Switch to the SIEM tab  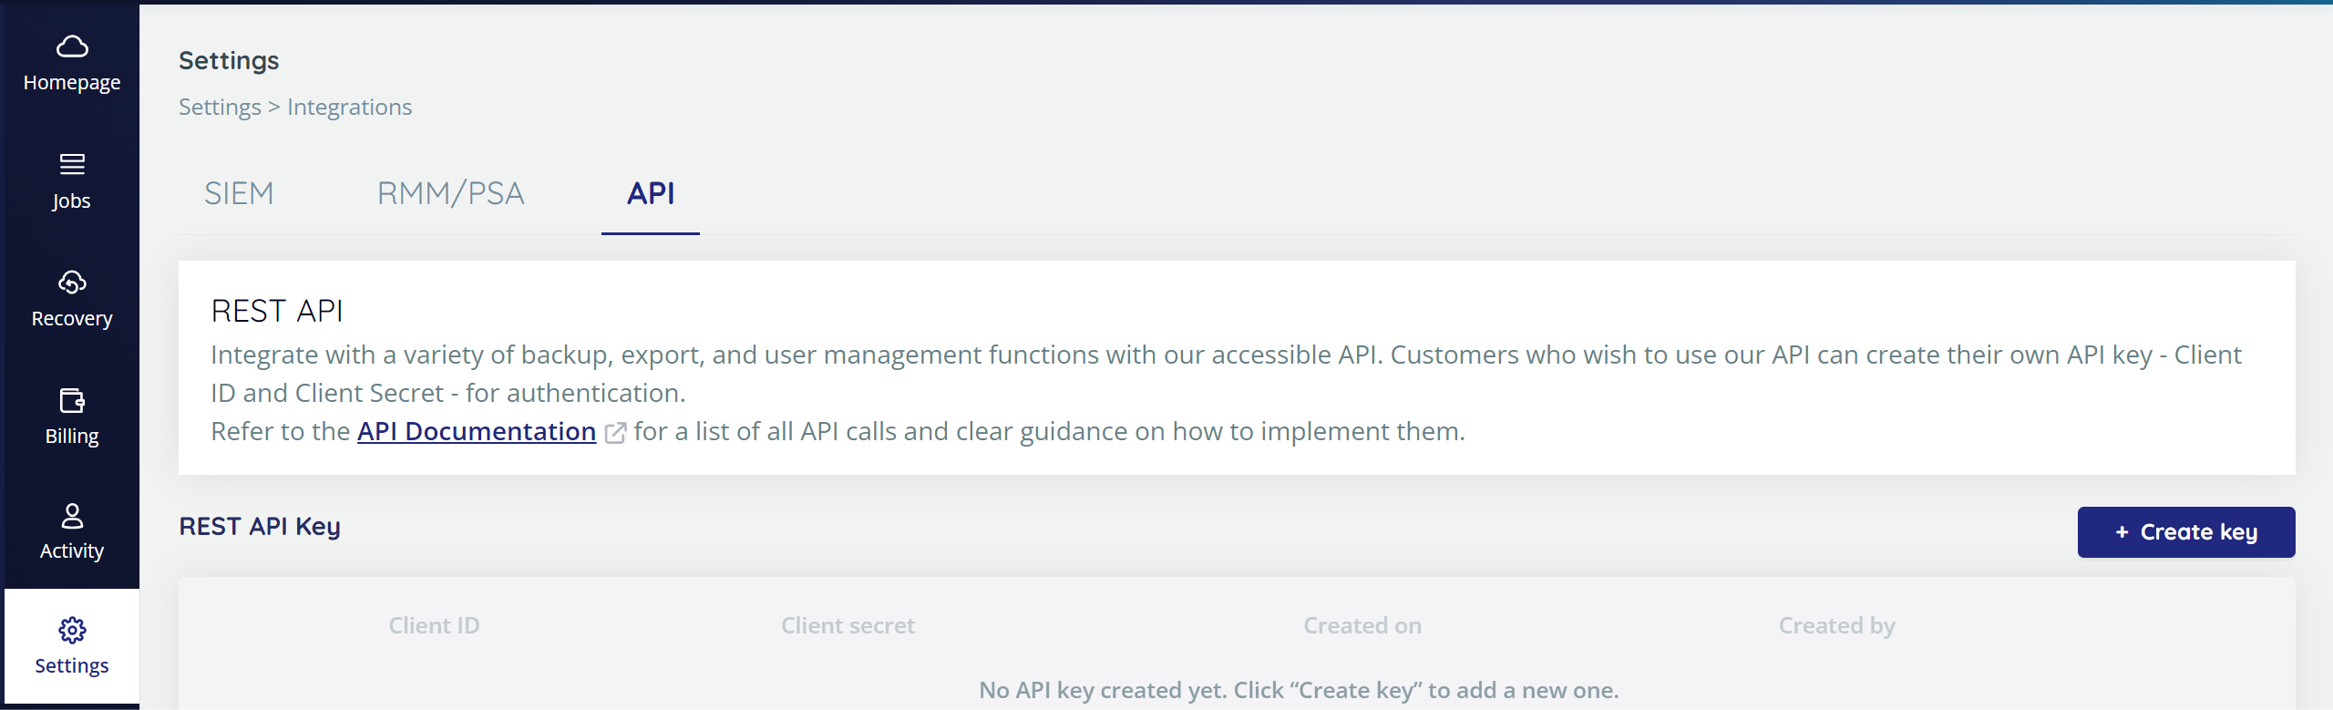(x=239, y=193)
